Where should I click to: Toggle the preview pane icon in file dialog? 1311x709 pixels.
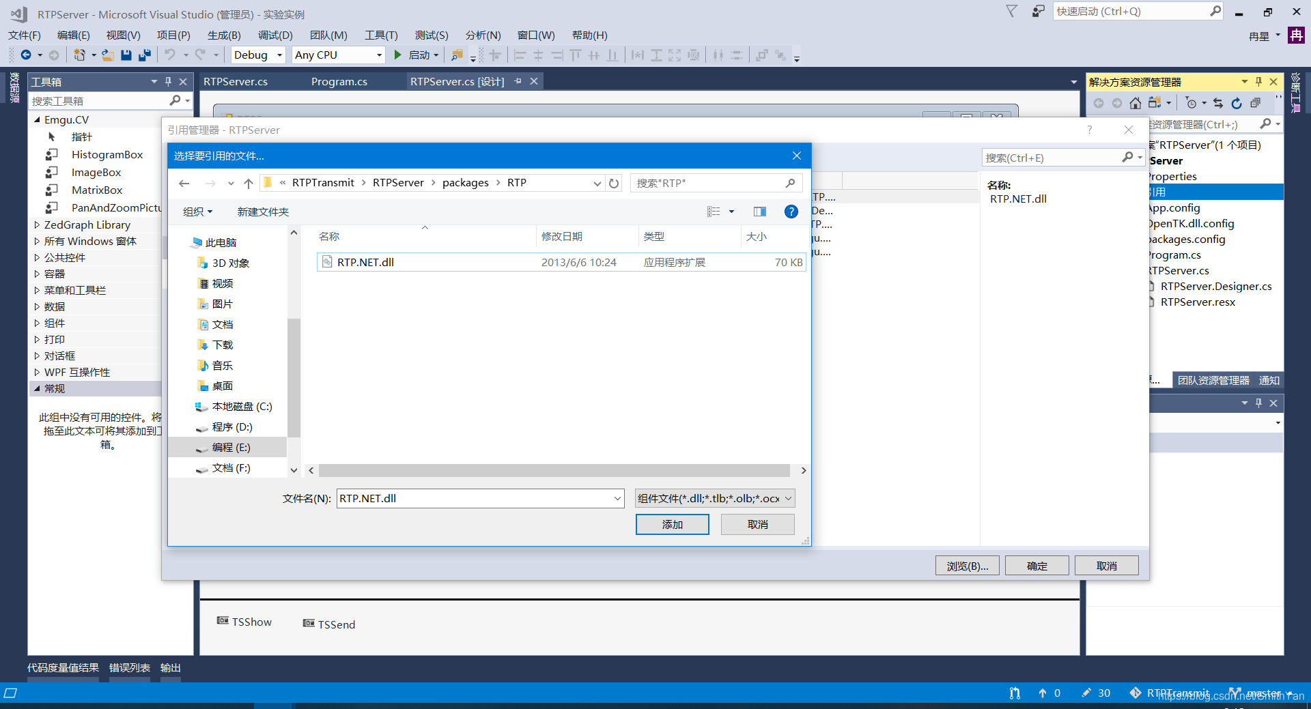(x=760, y=212)
